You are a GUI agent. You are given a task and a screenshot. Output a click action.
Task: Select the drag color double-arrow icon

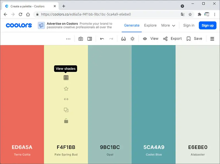tap(66, 99)
